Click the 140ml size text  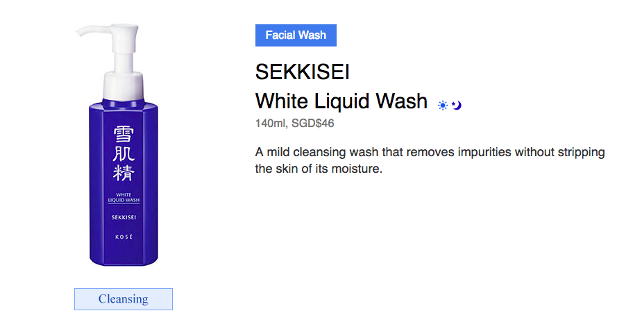coord(270,124)
